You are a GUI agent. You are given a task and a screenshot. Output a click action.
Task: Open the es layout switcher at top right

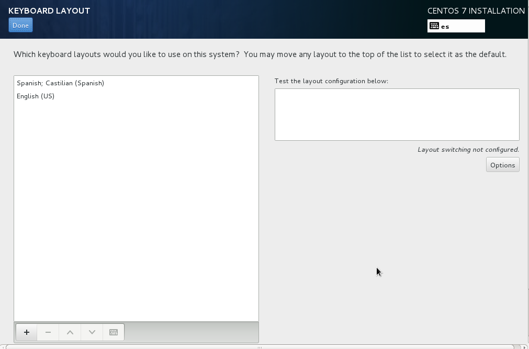tap(455, 25)
